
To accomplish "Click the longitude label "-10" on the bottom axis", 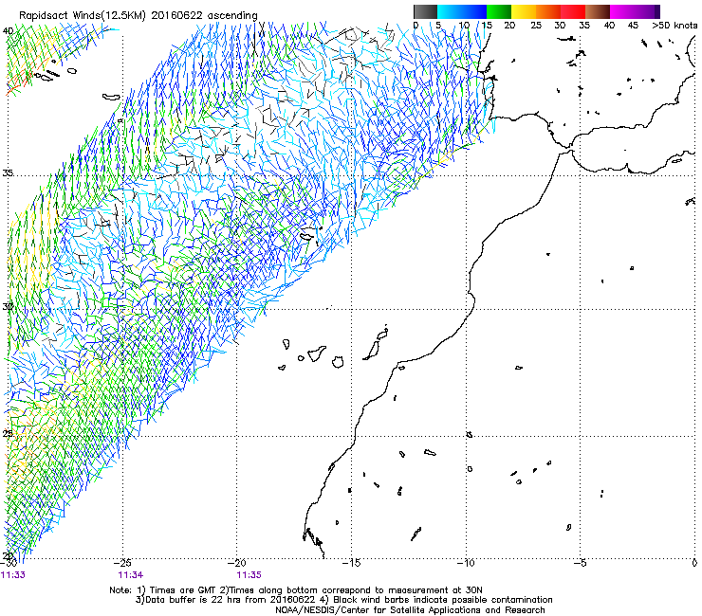I will [x=466, y=563].
